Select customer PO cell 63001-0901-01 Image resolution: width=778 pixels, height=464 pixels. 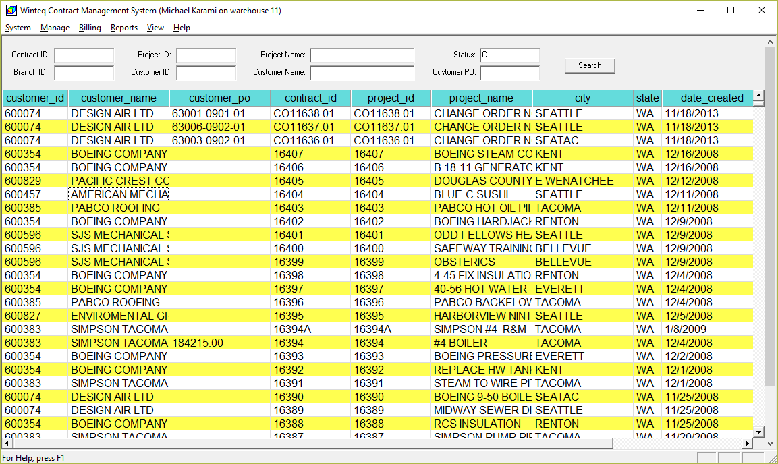(x=220, y=113)
